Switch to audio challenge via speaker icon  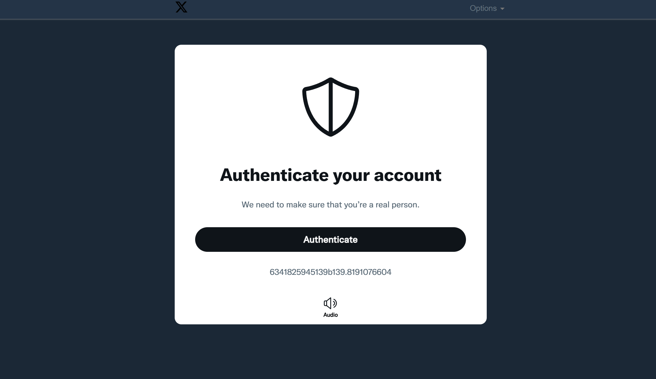coord(331,303)
